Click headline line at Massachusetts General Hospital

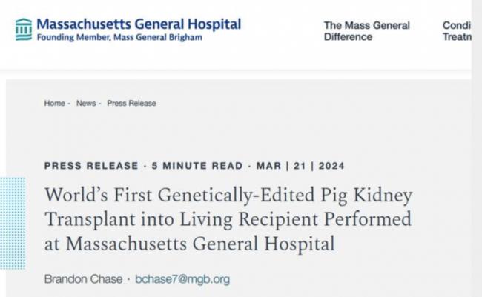pyautogui.click(x=191, y=243)
